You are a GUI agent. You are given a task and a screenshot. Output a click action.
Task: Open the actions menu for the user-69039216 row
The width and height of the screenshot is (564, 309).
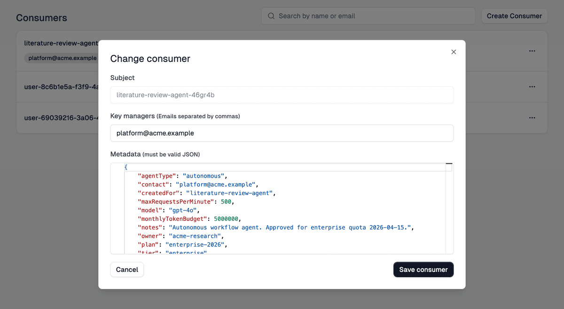point(532,118)
